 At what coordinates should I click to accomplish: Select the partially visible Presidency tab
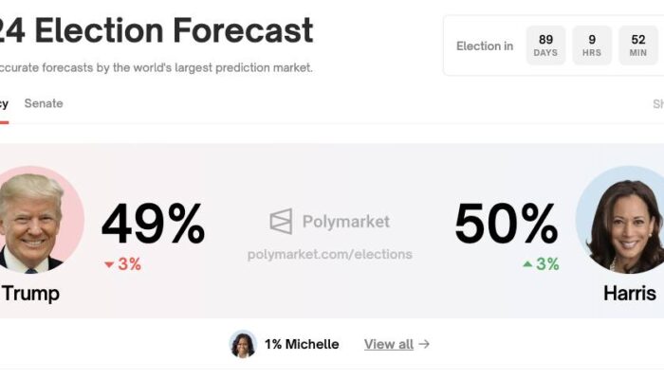point(4,104)
